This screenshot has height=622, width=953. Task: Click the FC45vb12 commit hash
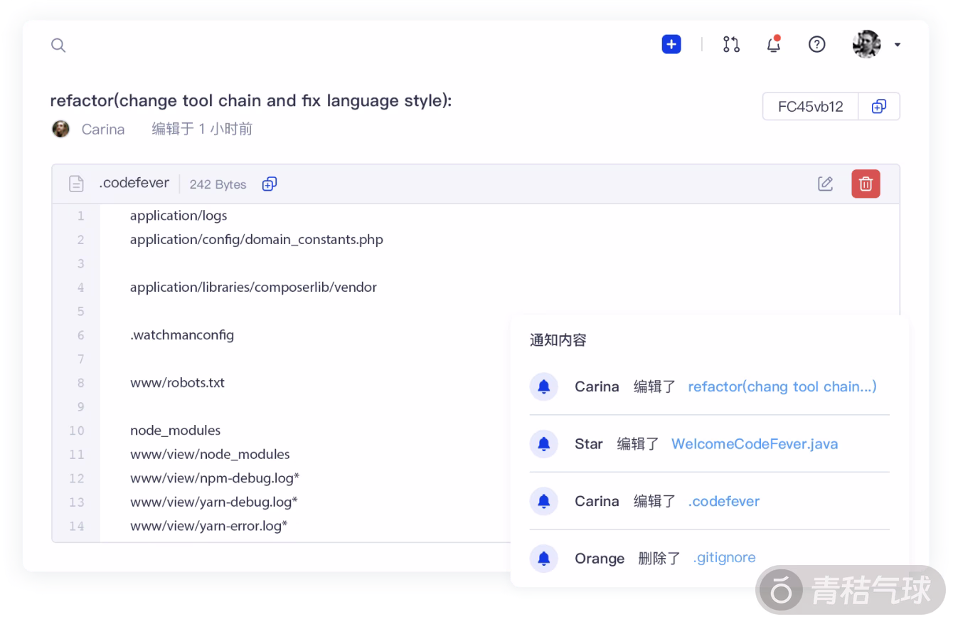(811, 107)
